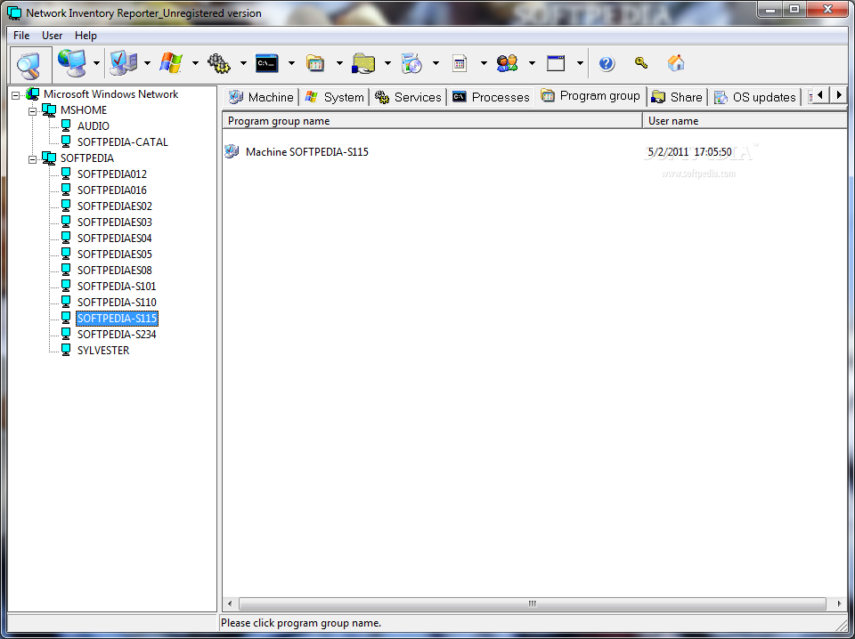Select the AUDIO computer in tree
The width and height of the screenshot is (855, 639).
pyautogui.click(x=94, y=126)
